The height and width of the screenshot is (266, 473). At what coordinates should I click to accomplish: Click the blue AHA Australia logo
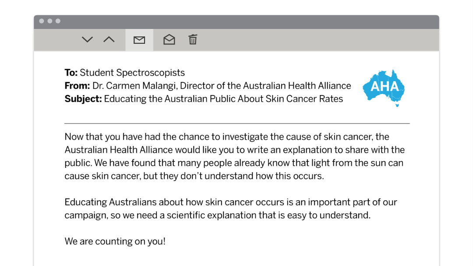pyautogui.click(x=384, y=87)
